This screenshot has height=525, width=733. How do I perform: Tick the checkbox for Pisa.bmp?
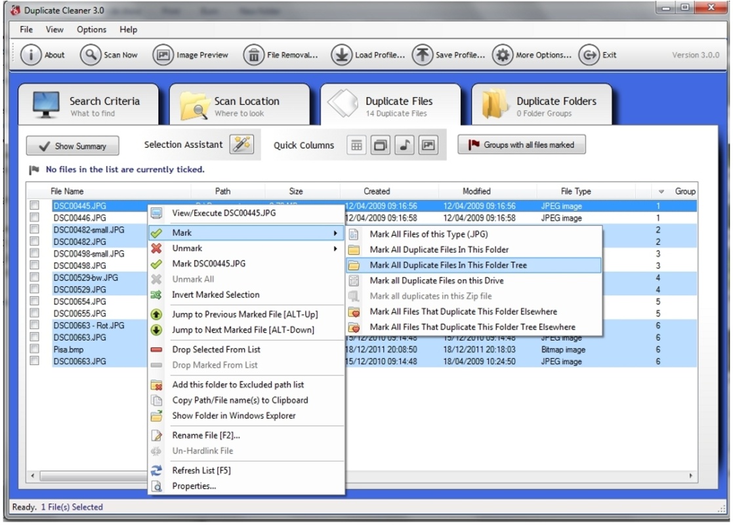click(34, 349)
